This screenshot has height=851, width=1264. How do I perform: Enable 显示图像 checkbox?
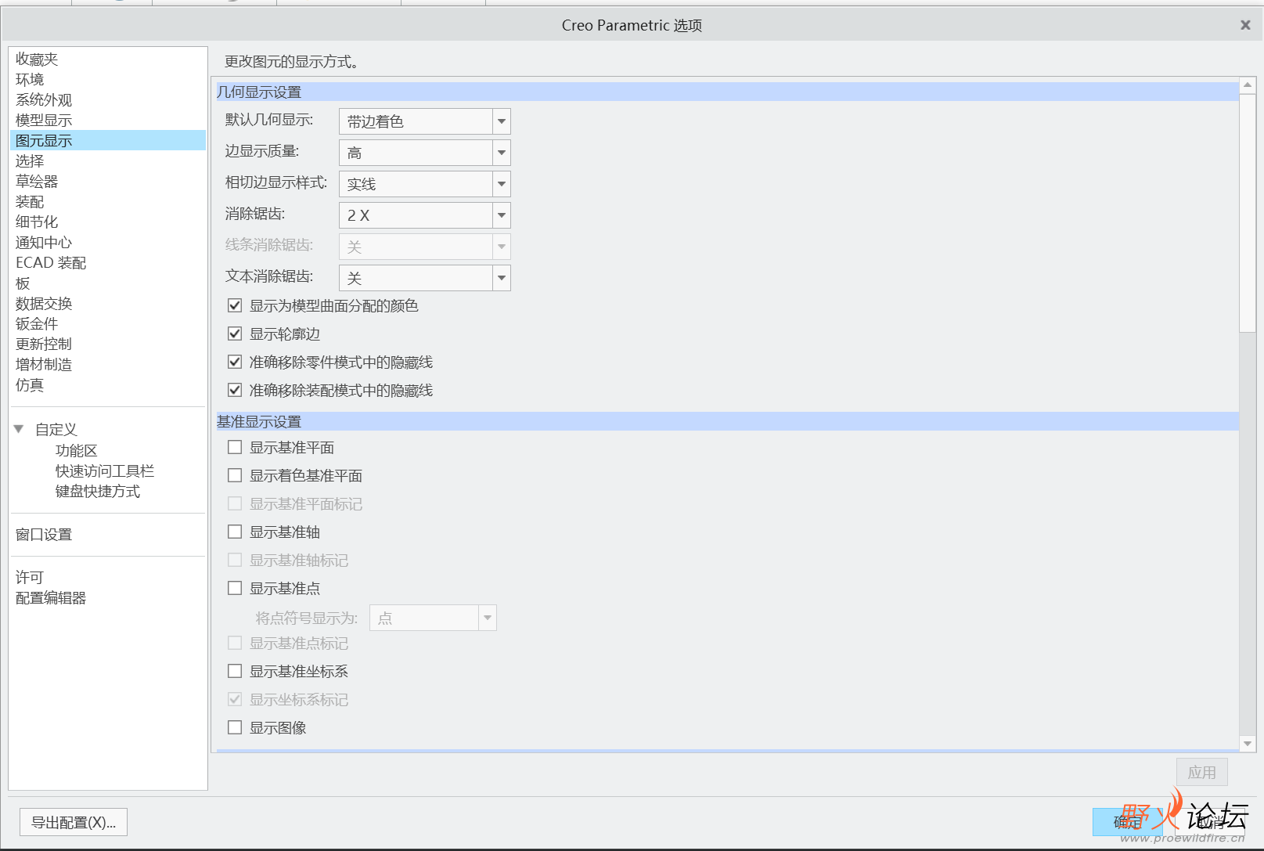click(x=235, y=727)
